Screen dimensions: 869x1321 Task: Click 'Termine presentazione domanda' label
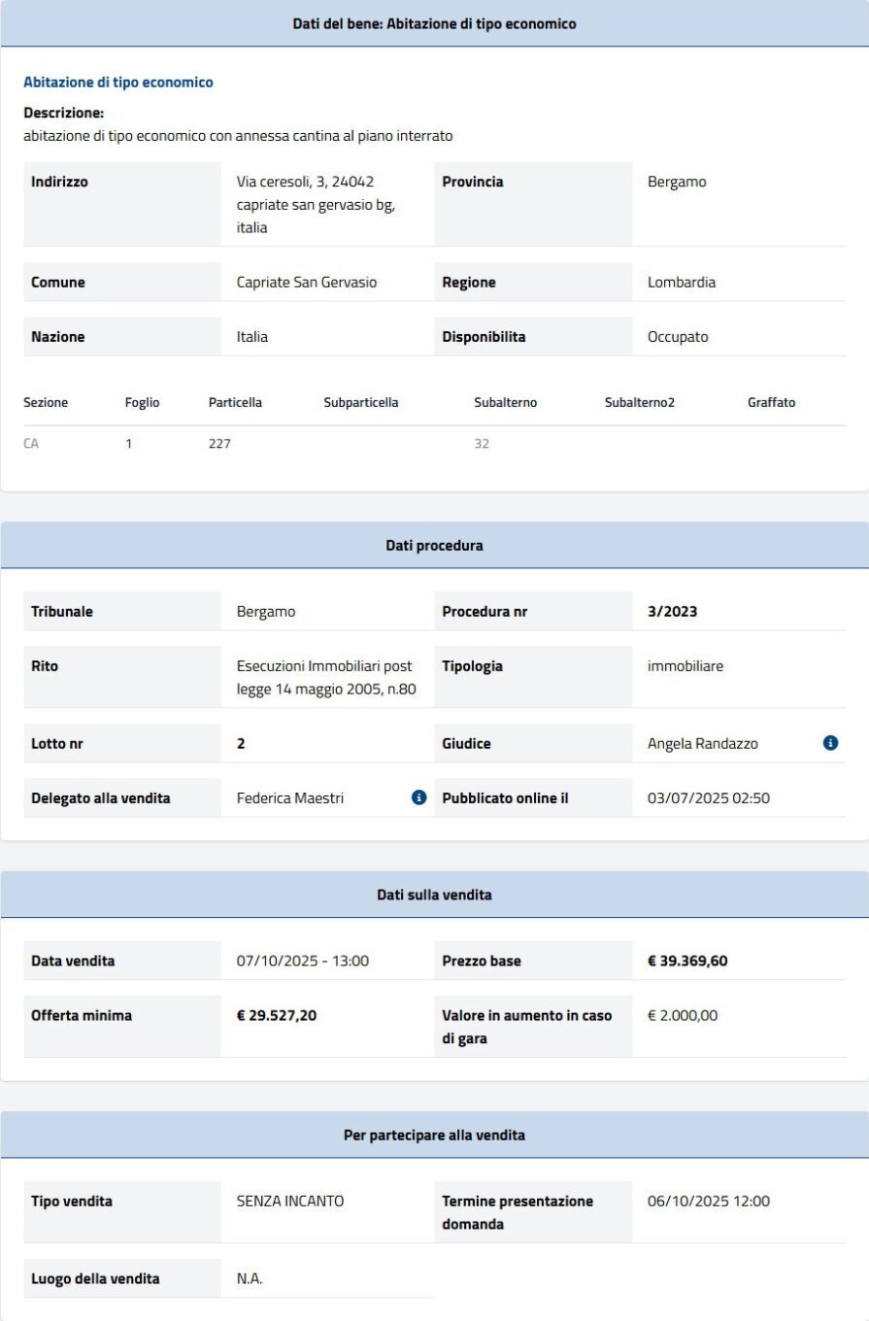pos(518,1212)
